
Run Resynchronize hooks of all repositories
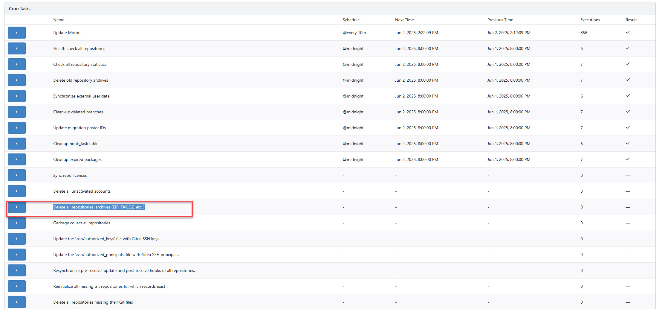click(x=17, y=270)
